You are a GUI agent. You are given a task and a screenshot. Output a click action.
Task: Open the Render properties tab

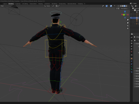pos(131,41)
